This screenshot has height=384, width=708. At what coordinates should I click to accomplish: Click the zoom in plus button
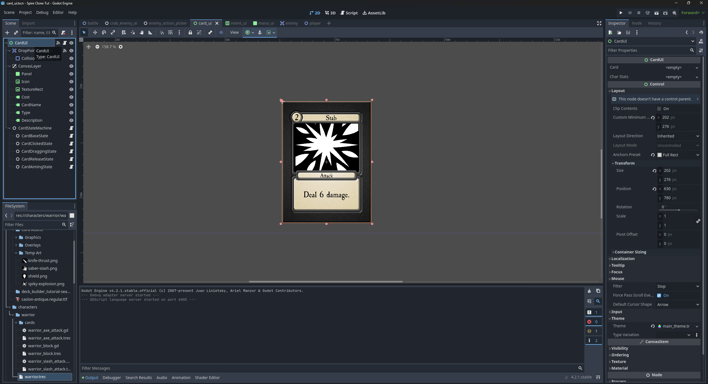[x=121, y=47]
